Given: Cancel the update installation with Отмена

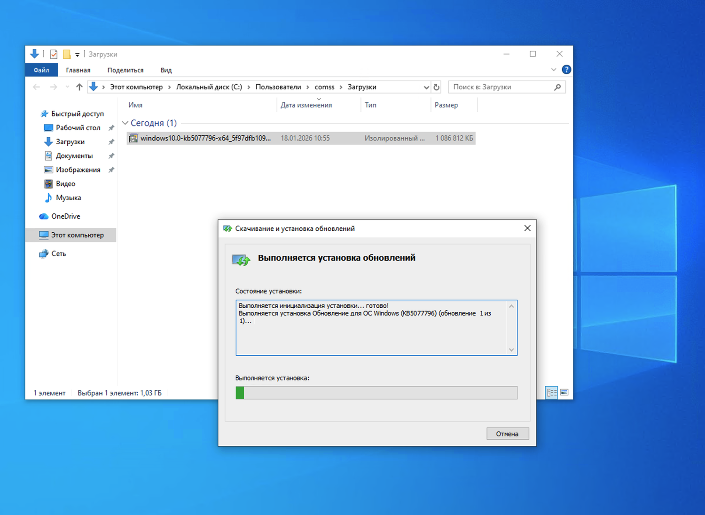Looking at the screenshot, I should 508,434.
